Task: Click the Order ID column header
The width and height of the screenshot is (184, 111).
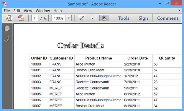Action: pyautogui.click(x=39, y=58)
